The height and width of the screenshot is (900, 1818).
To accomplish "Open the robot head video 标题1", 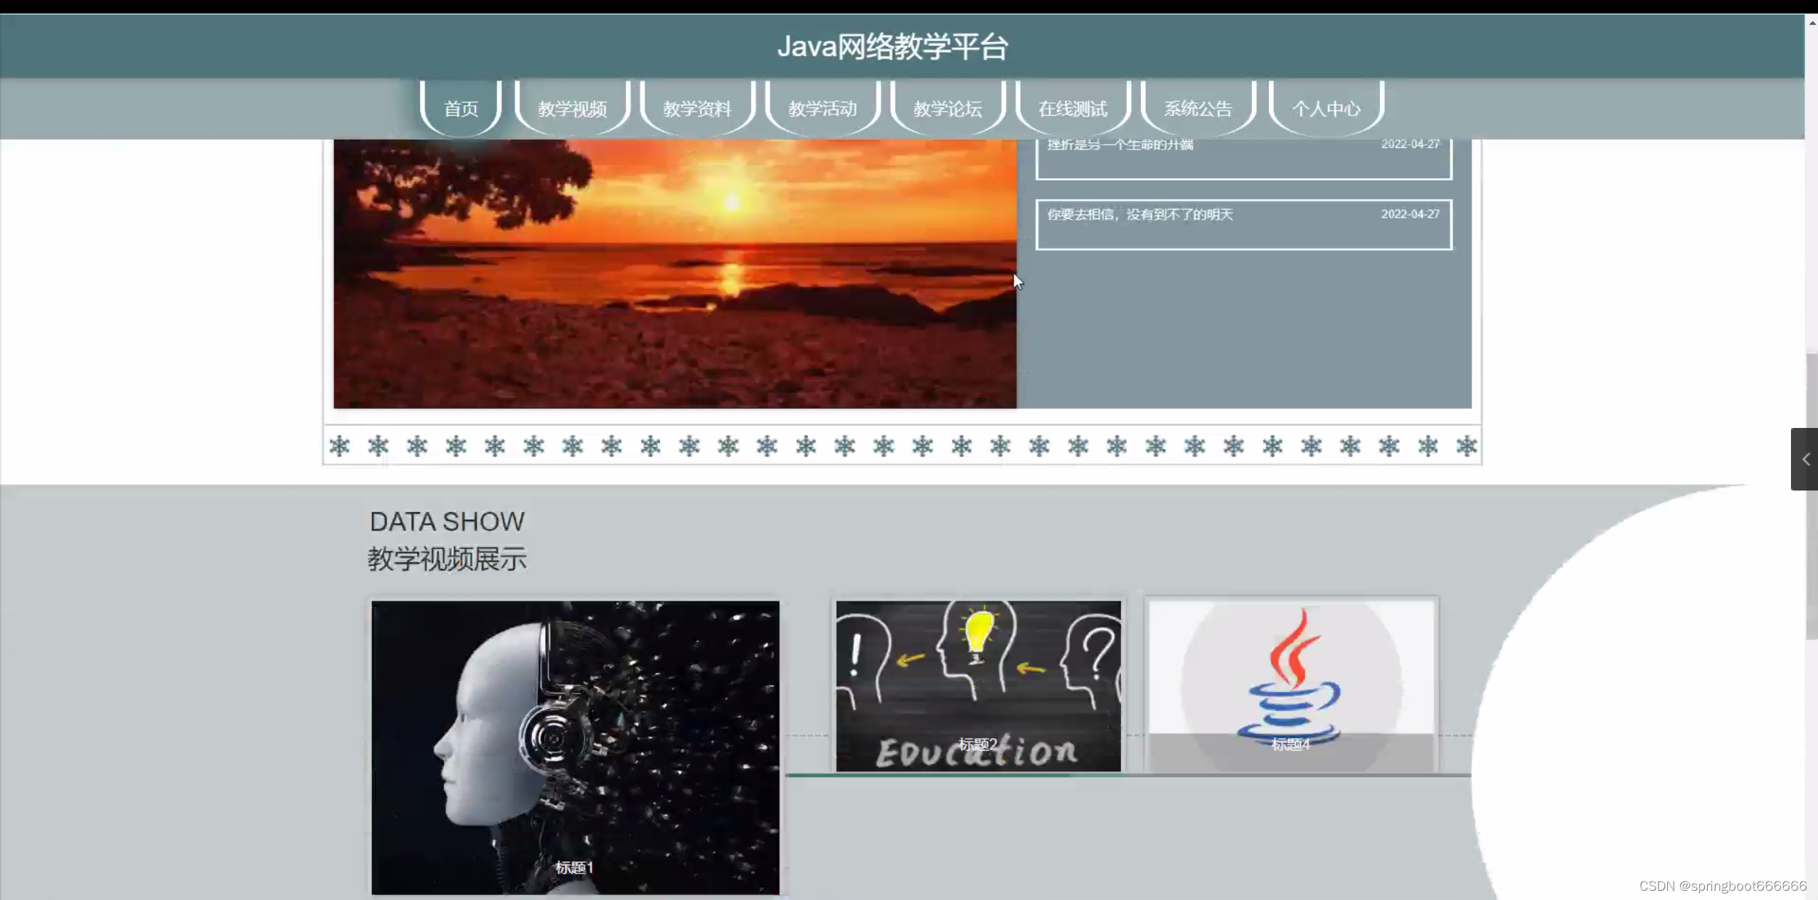I will click(x=575, y=746).
